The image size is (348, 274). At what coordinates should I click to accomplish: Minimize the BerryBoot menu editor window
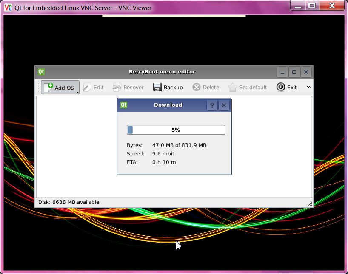[x=282, y=72]
